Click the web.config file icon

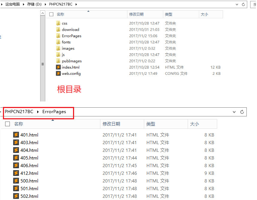[x=58, y=73]
